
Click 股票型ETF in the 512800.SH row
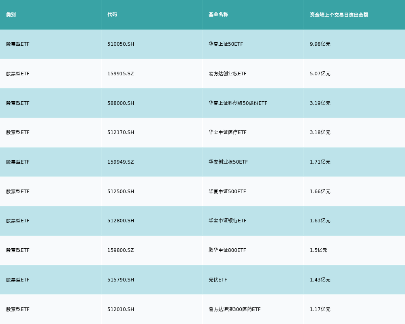(18, 221)
